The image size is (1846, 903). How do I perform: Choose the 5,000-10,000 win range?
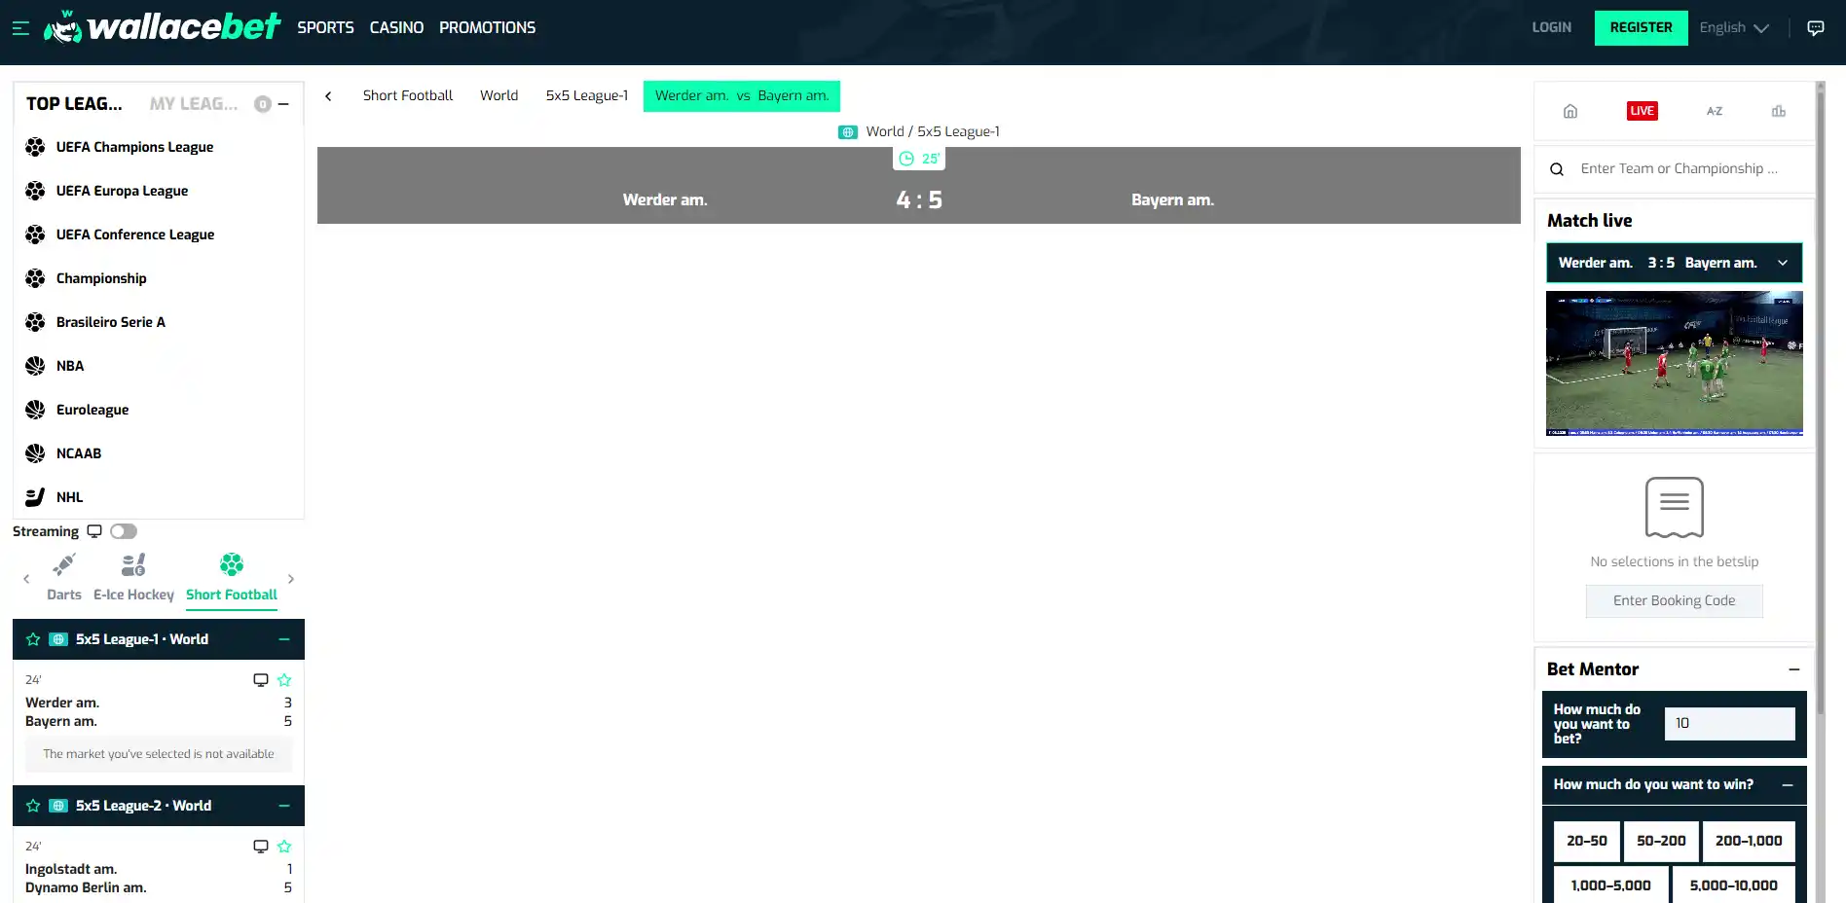[x=1734, y=885]
